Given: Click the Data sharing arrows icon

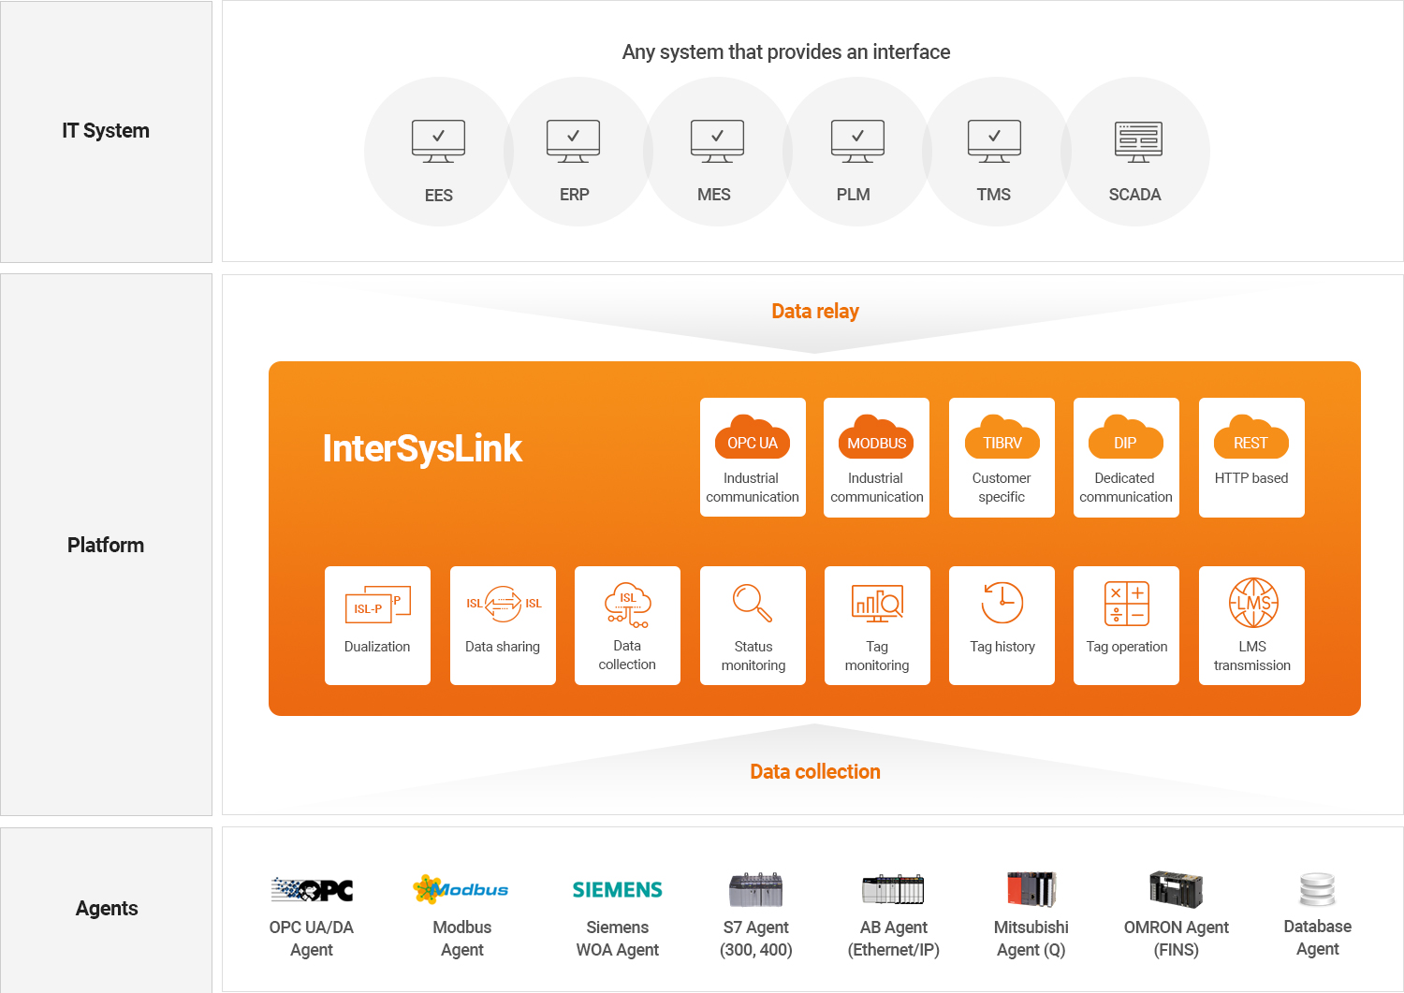Looking at the screenshot, I should [x=503, y=605].
